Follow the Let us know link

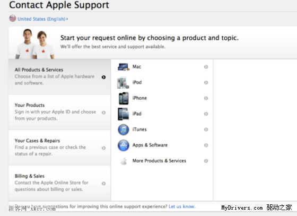tap(182, 206)
